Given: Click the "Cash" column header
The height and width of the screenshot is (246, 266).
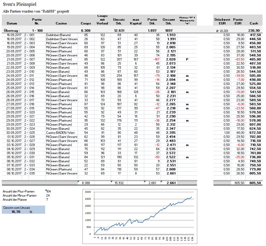Looking at the screenshot, I should 253,23.
